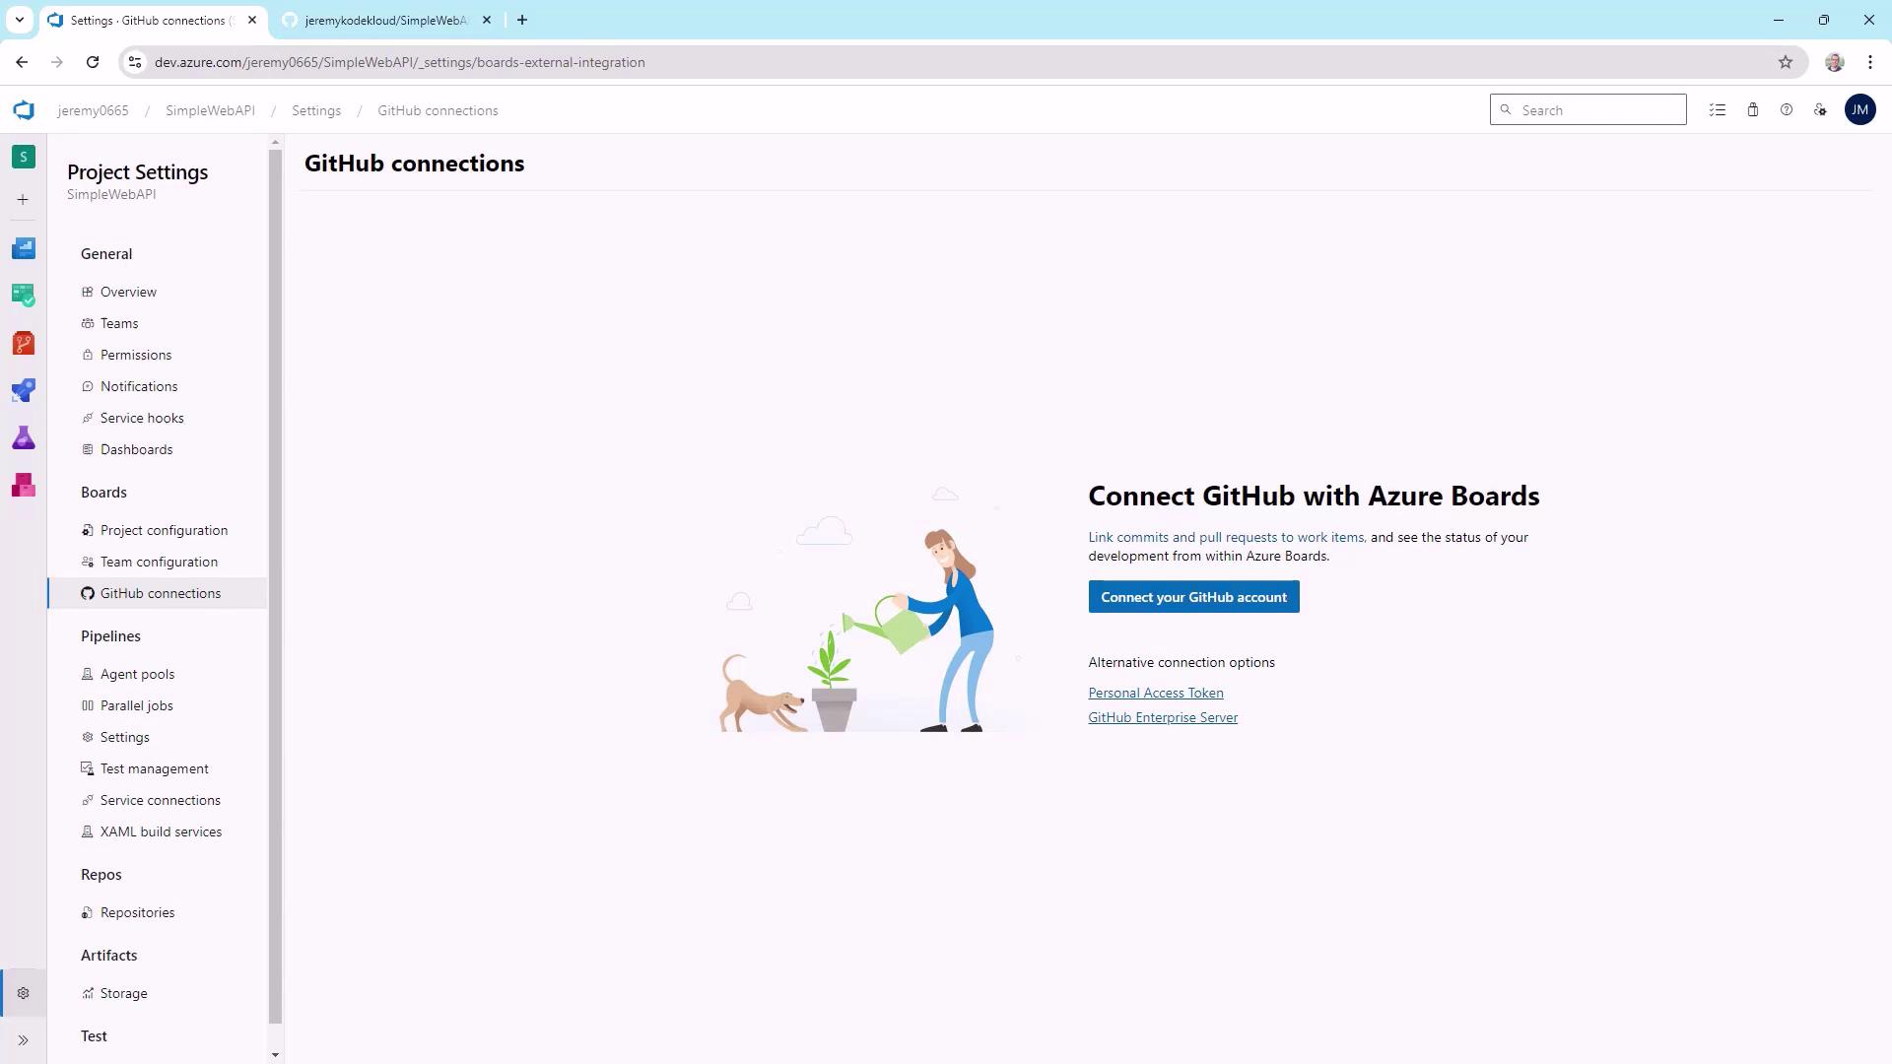Switch to jeremykodekloud/SimpleWebAPI tab

tap(387, 20)
